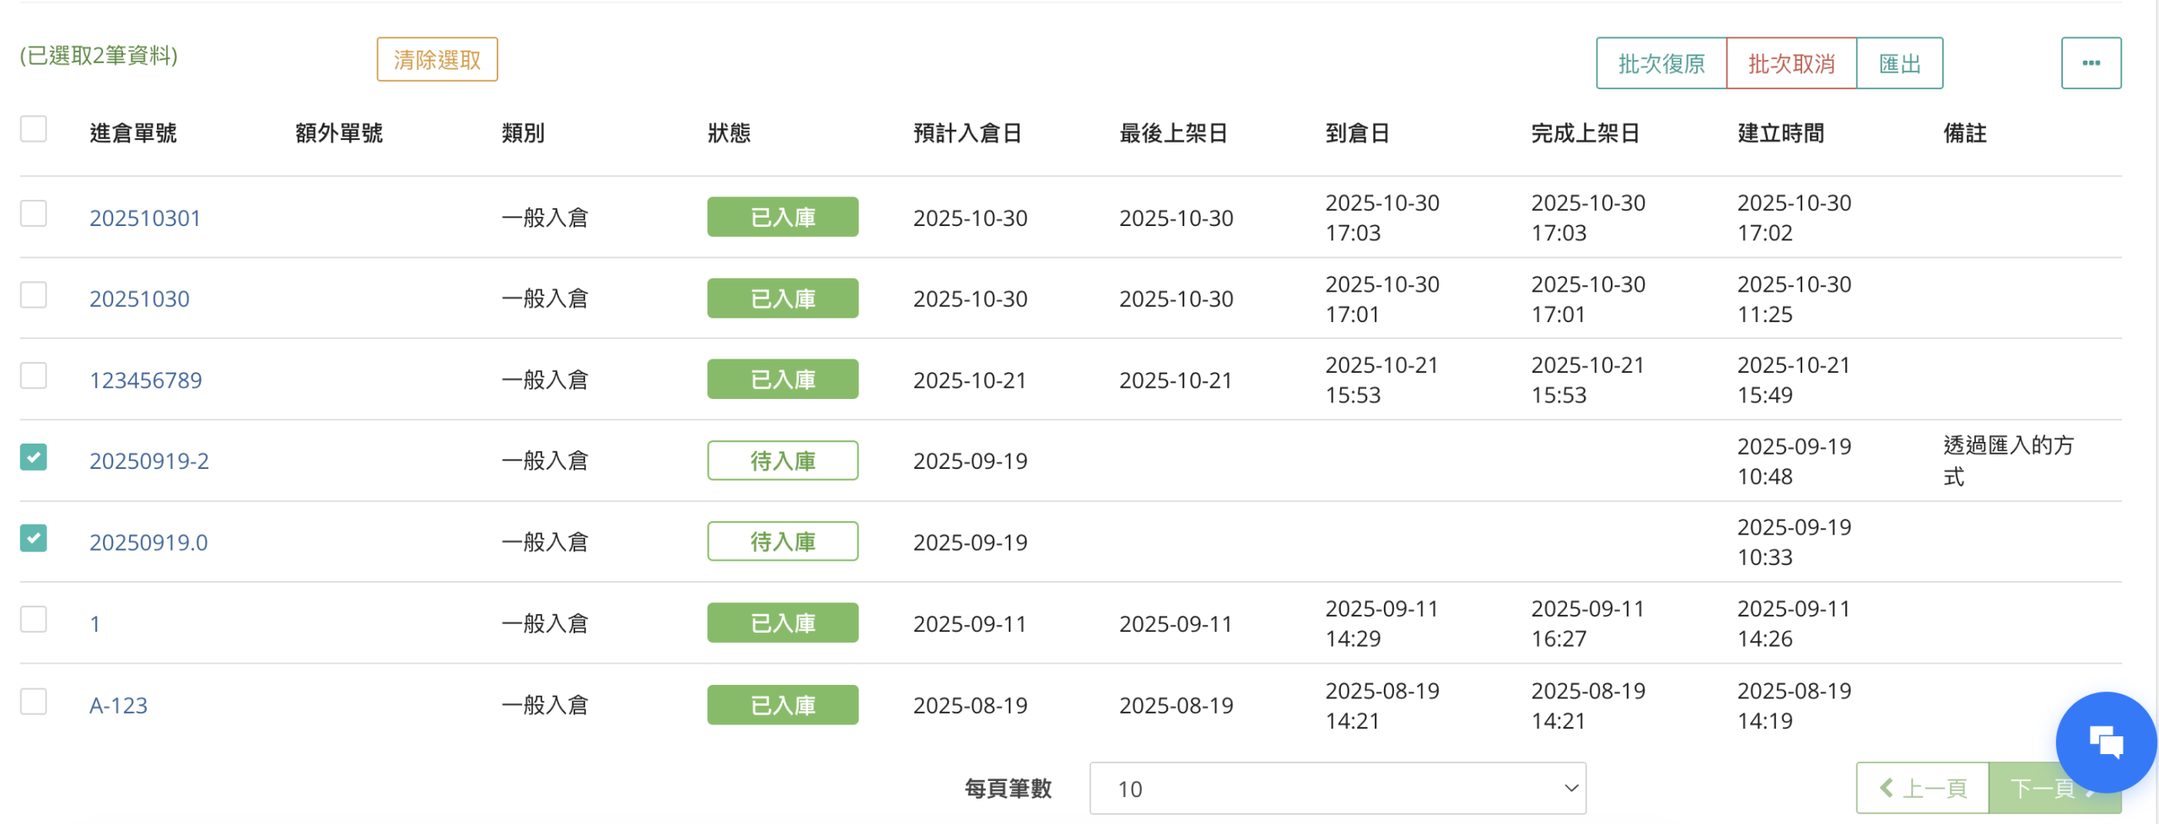Click the 待入庫 status badge for 20250919.0

click(x=782, y=541)
